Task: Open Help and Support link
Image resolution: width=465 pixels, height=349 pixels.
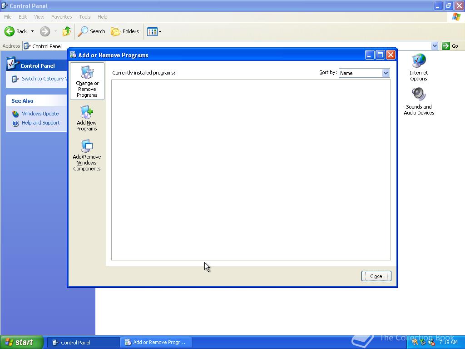Action: 40,123
